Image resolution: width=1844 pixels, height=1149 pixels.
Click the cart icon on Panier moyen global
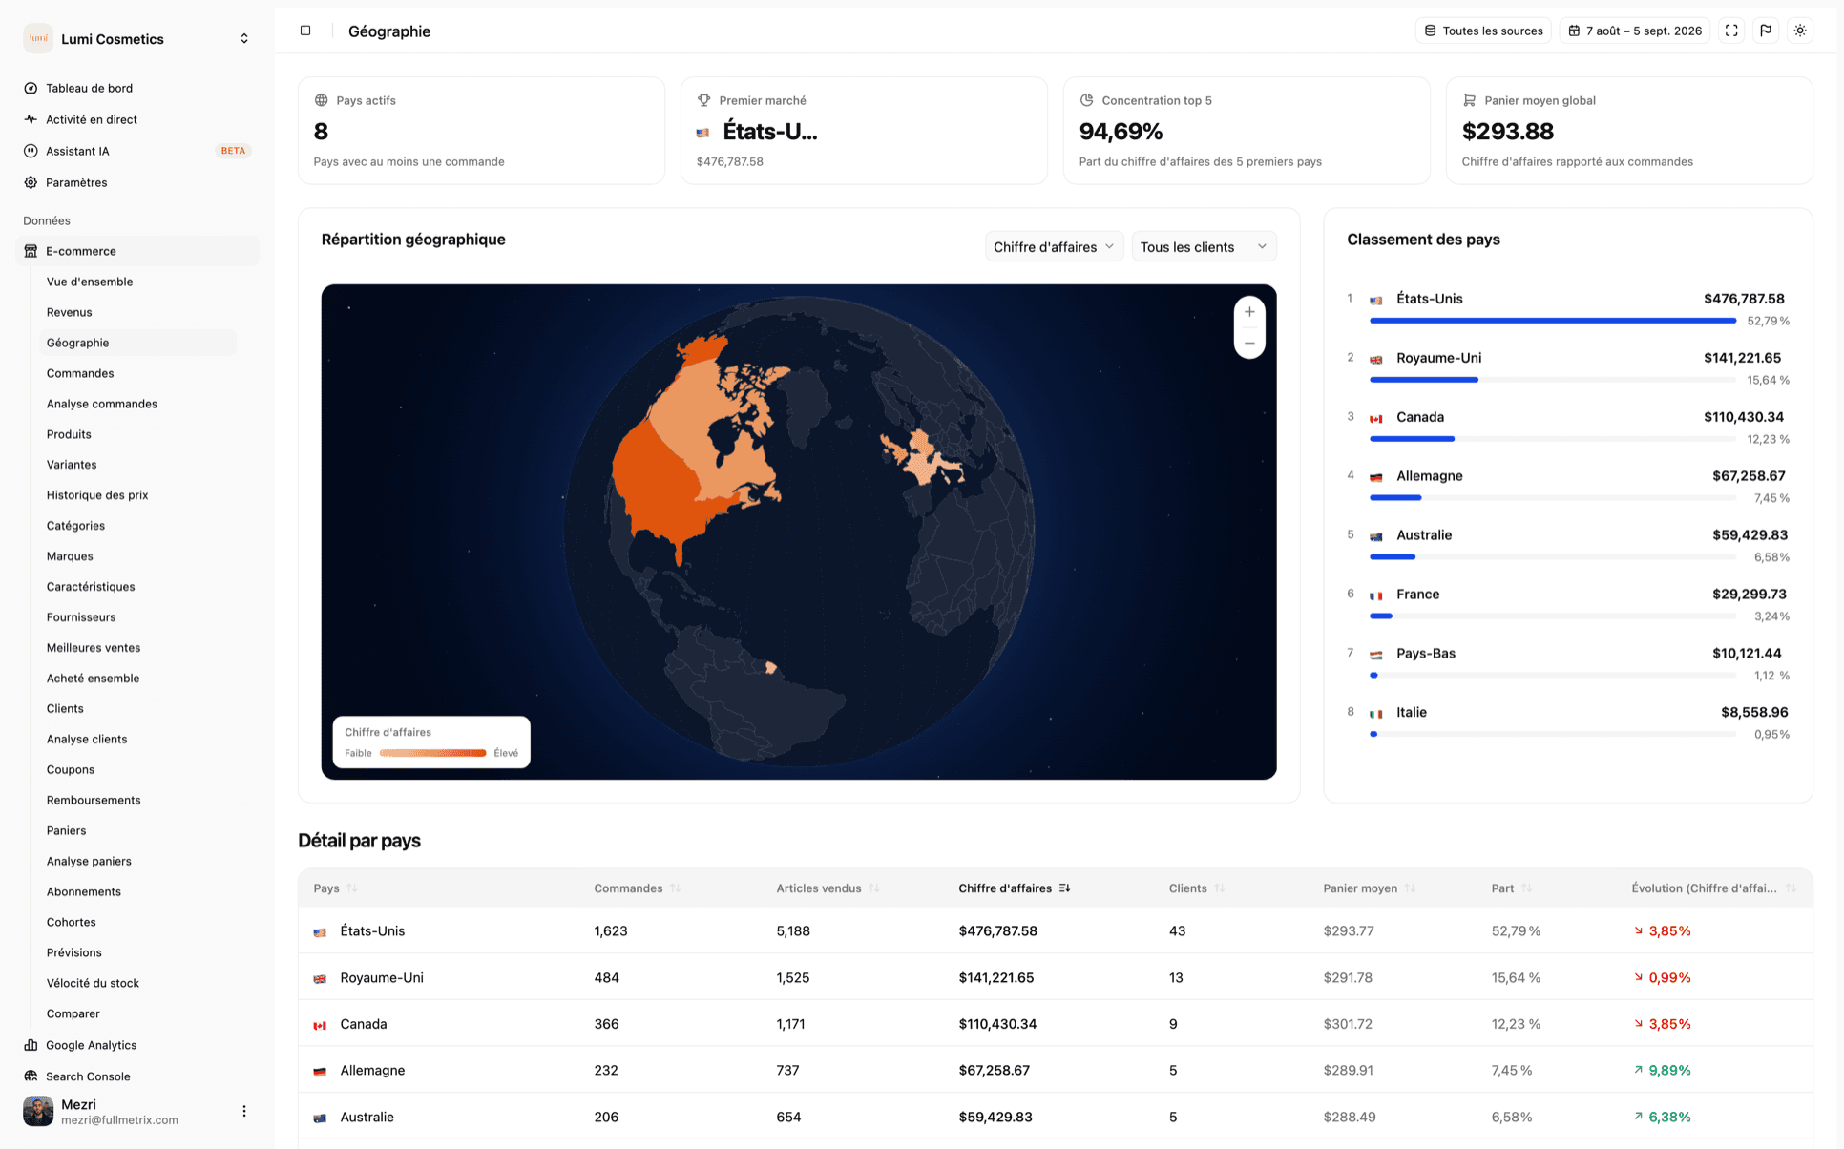[x=1469, y=100]
